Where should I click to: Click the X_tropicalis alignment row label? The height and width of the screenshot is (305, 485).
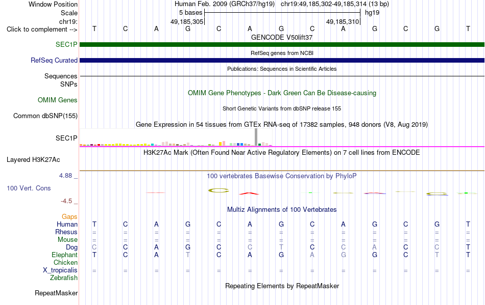click(x=60, y=270)
